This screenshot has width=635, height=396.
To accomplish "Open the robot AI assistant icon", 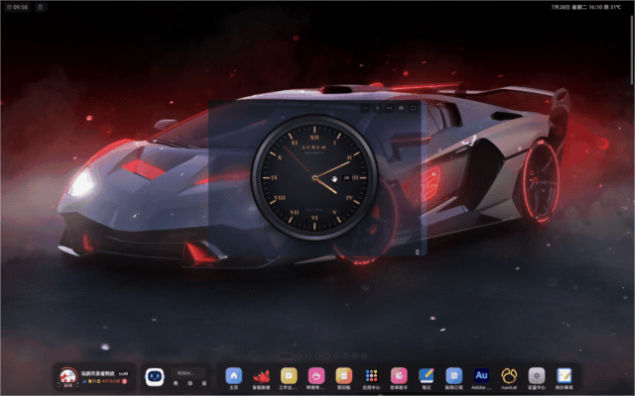I will click(155, 377).
